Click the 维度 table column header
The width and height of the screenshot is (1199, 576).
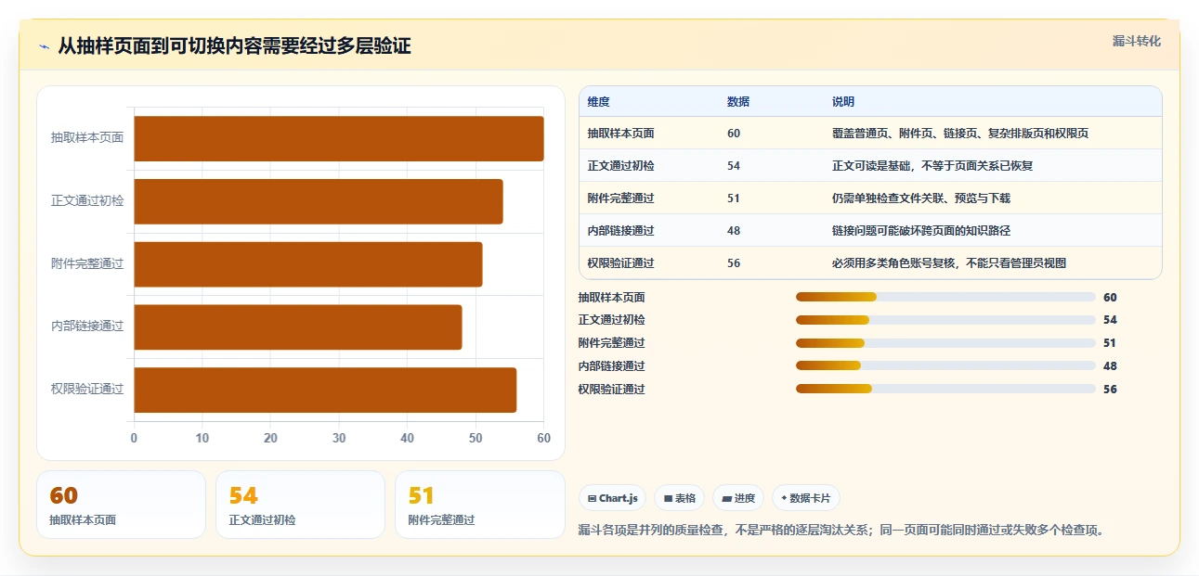[598, 102]
